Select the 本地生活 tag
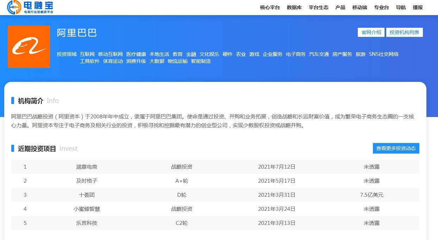 (159, 54)
